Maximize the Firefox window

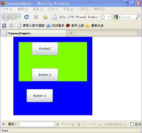[x=132, y=3]
